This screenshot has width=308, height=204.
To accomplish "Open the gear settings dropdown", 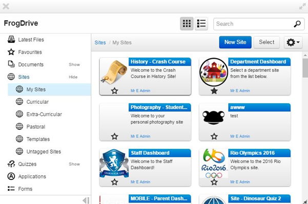I will pyautogui.click(x=293, y=42).
